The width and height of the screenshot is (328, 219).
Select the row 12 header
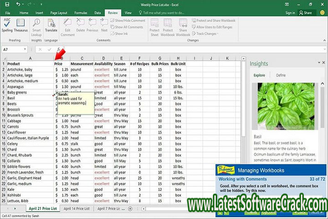[x=4, y=126]
